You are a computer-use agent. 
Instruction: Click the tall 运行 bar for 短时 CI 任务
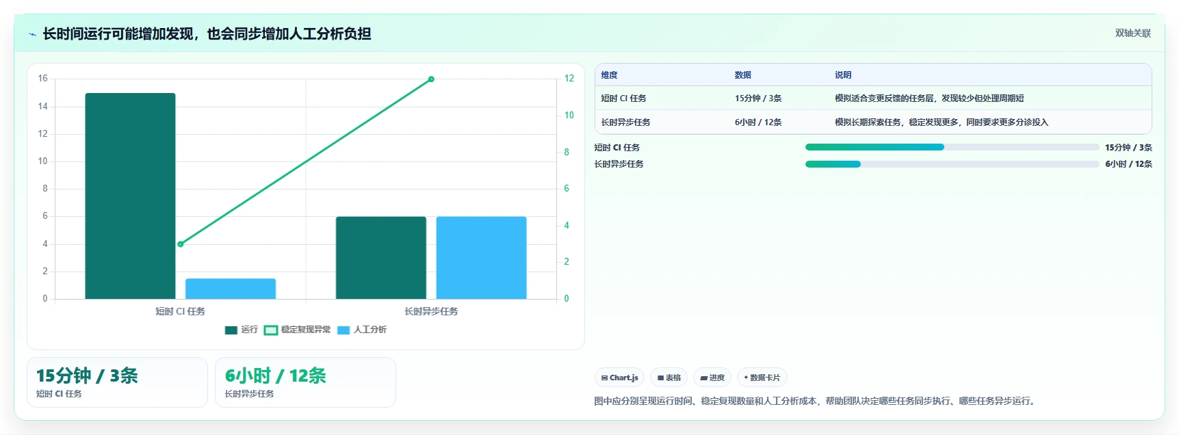(x=130, y=196)
